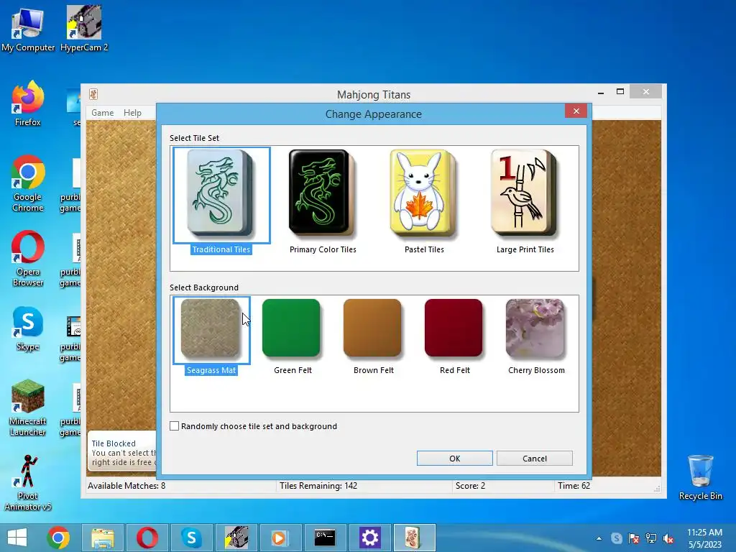Screen dimensions: 736x552
Task: Choose the Primary Color Tiles set
Action: 322,193
